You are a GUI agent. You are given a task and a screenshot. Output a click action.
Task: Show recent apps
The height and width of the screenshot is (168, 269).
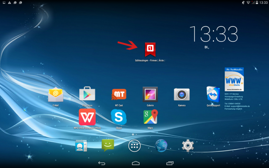coord(169,163)
